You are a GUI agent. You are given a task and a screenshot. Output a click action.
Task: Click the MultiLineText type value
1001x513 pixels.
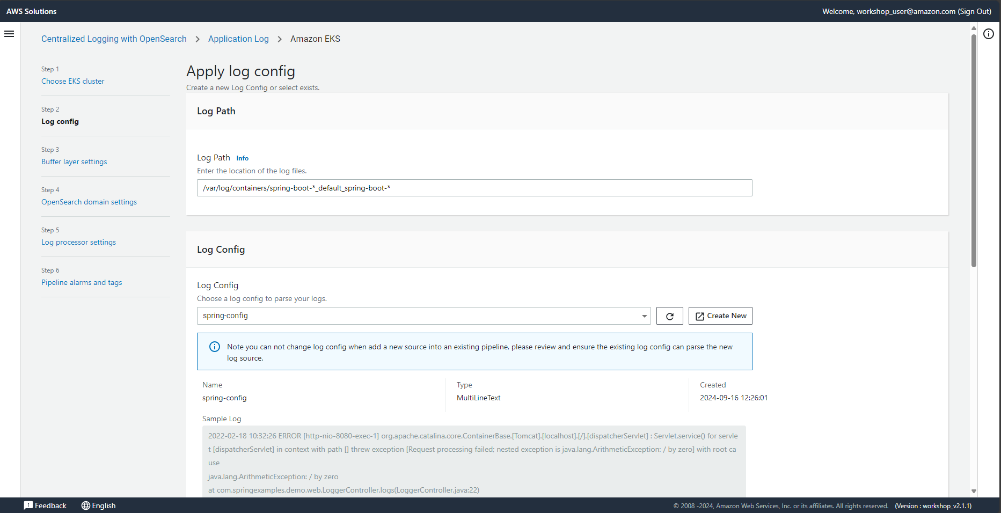pyautogui.click(x=478, y=398)
